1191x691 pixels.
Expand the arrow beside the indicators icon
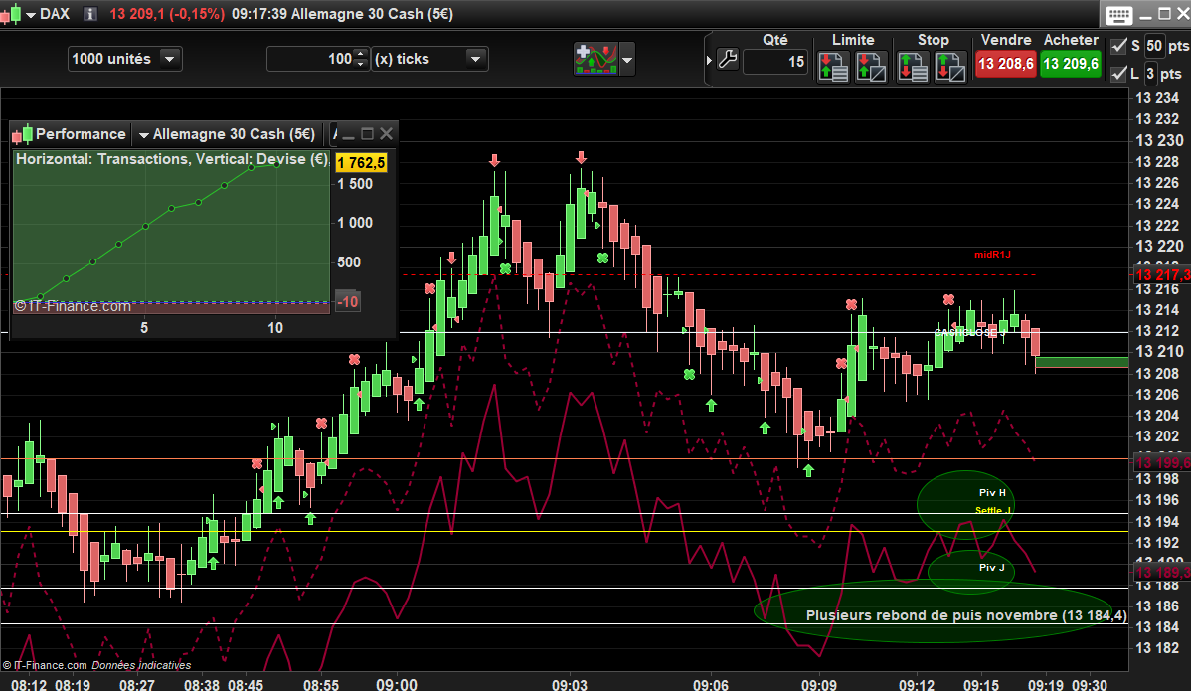click(x=627, y=60)
